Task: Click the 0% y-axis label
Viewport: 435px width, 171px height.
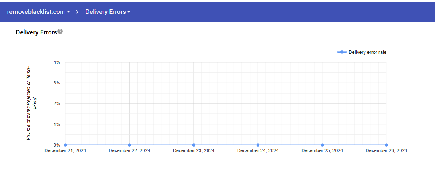Action: (57, 145)
